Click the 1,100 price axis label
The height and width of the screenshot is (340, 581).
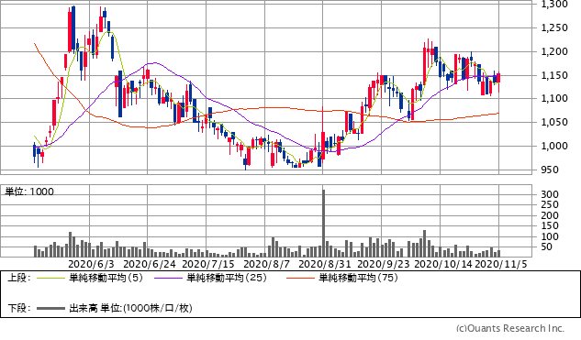[554, 98]
